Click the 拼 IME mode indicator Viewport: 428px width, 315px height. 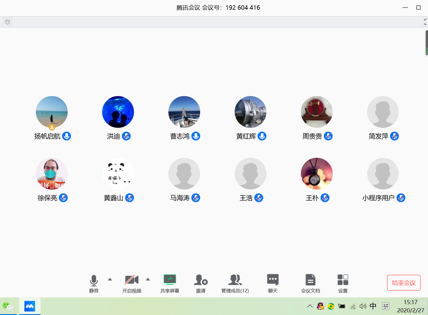[x=386, y=306]
